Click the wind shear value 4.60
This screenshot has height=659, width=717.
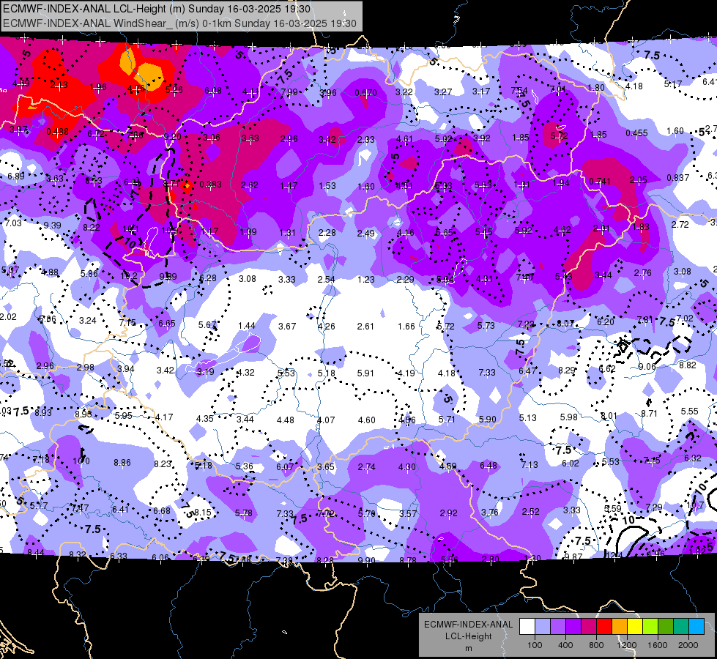[x=367, y=420]
